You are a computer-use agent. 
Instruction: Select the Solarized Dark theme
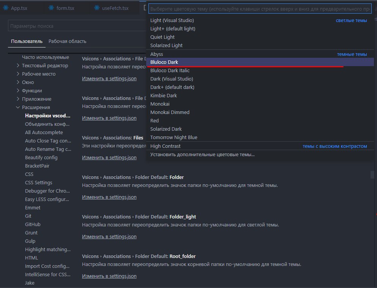(260, 129)
